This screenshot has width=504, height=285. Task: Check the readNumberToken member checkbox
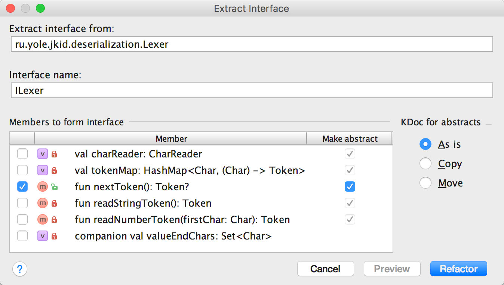coord(22,219)
